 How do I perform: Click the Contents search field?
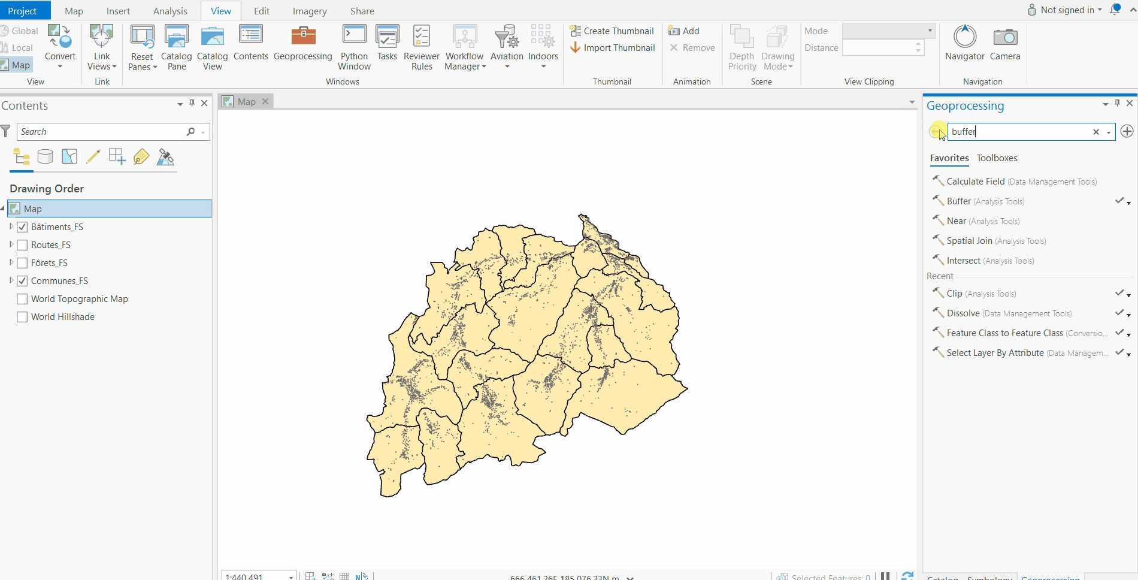[x=102, y=132]
